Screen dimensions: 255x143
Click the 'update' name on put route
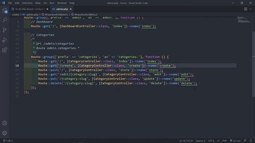coord(179,79)
